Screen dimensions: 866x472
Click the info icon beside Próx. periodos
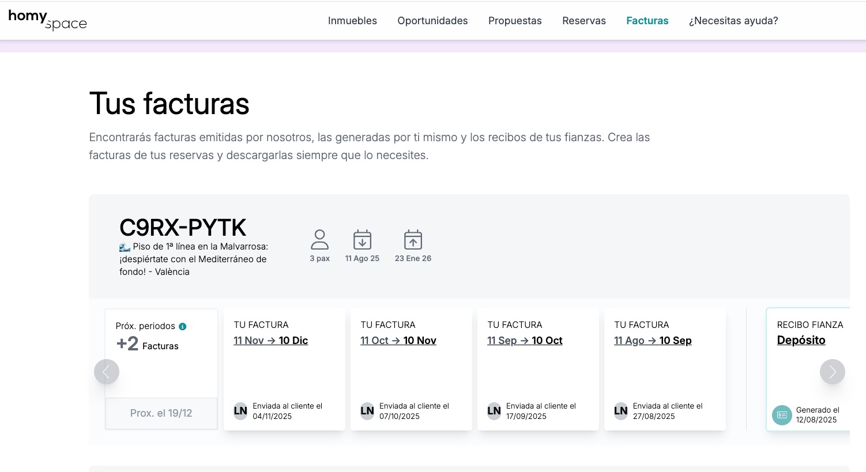183,326
